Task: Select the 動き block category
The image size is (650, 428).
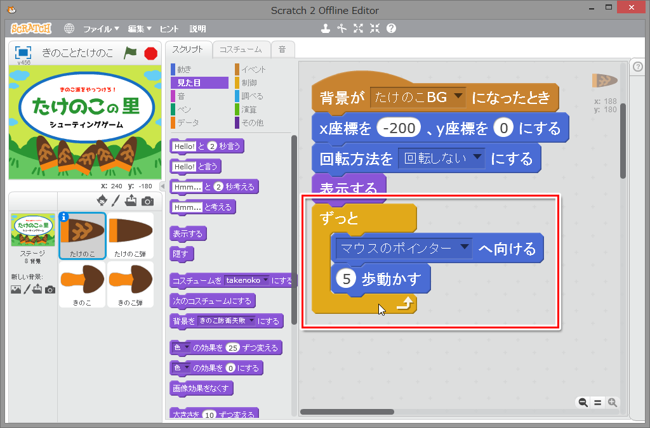Action: point(199,70)
